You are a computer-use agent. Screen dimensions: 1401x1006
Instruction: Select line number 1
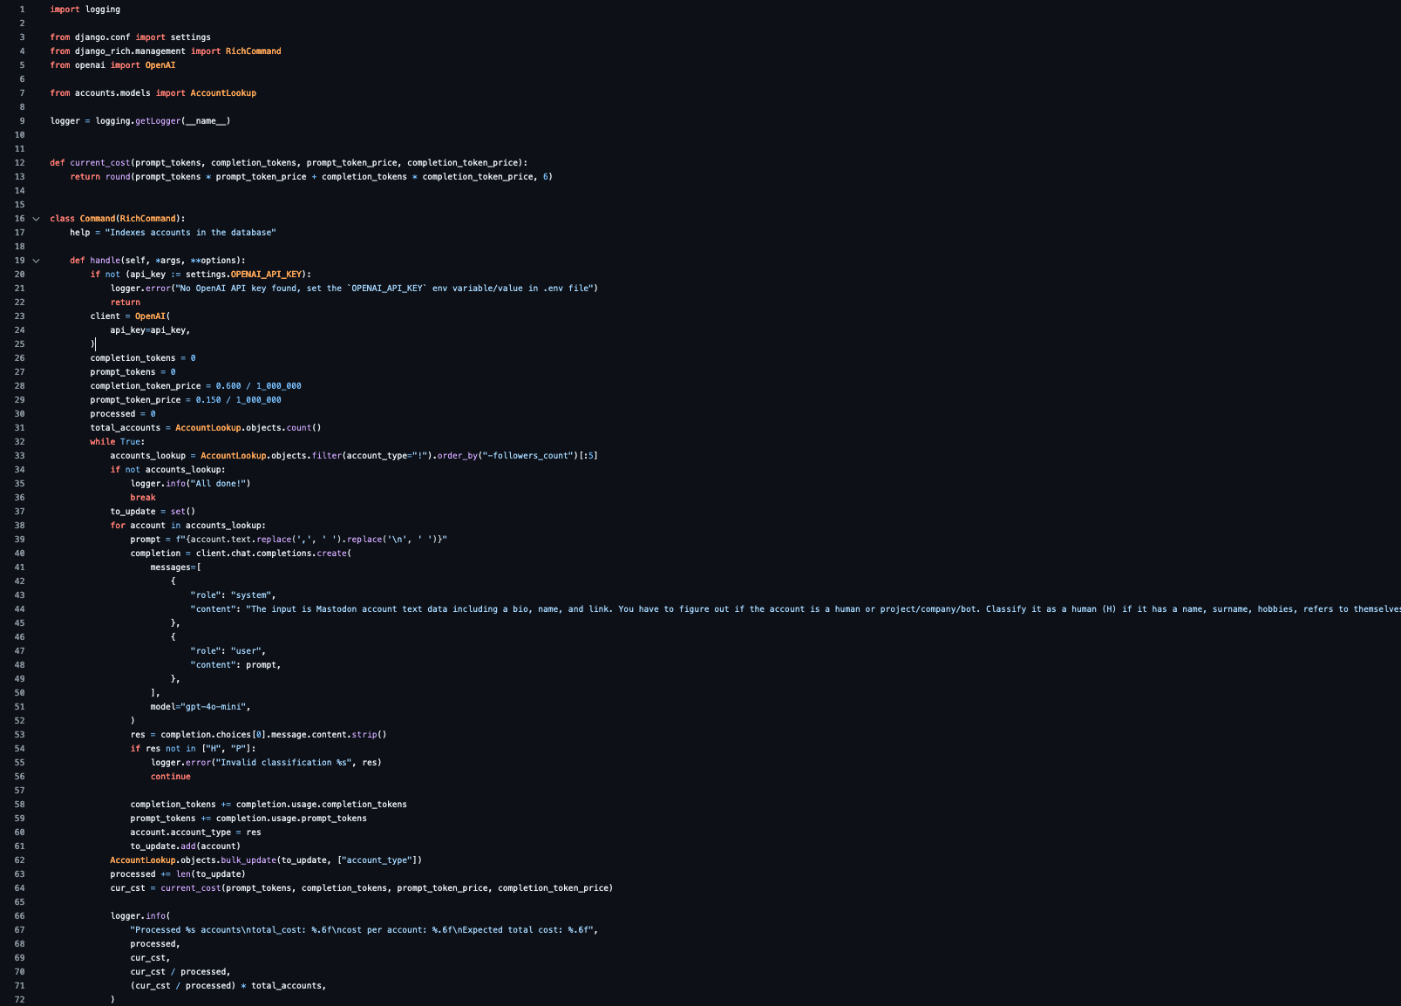(22, 10)
